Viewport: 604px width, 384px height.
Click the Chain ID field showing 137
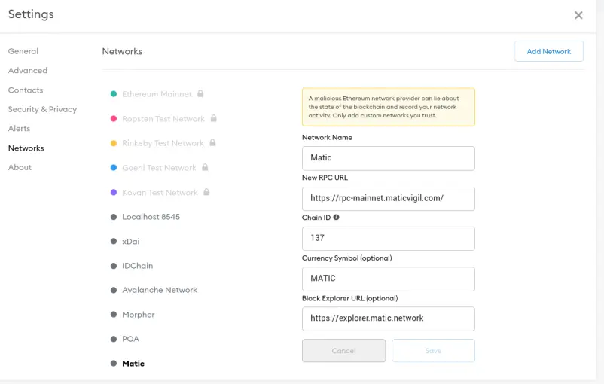pos(389,239)
